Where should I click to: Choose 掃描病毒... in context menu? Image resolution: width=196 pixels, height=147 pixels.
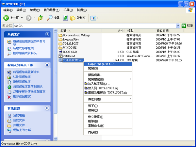click(108, 75)
